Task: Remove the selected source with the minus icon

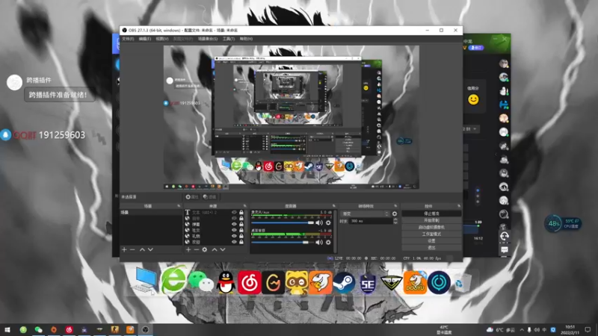Action: [x=197, y=249]
